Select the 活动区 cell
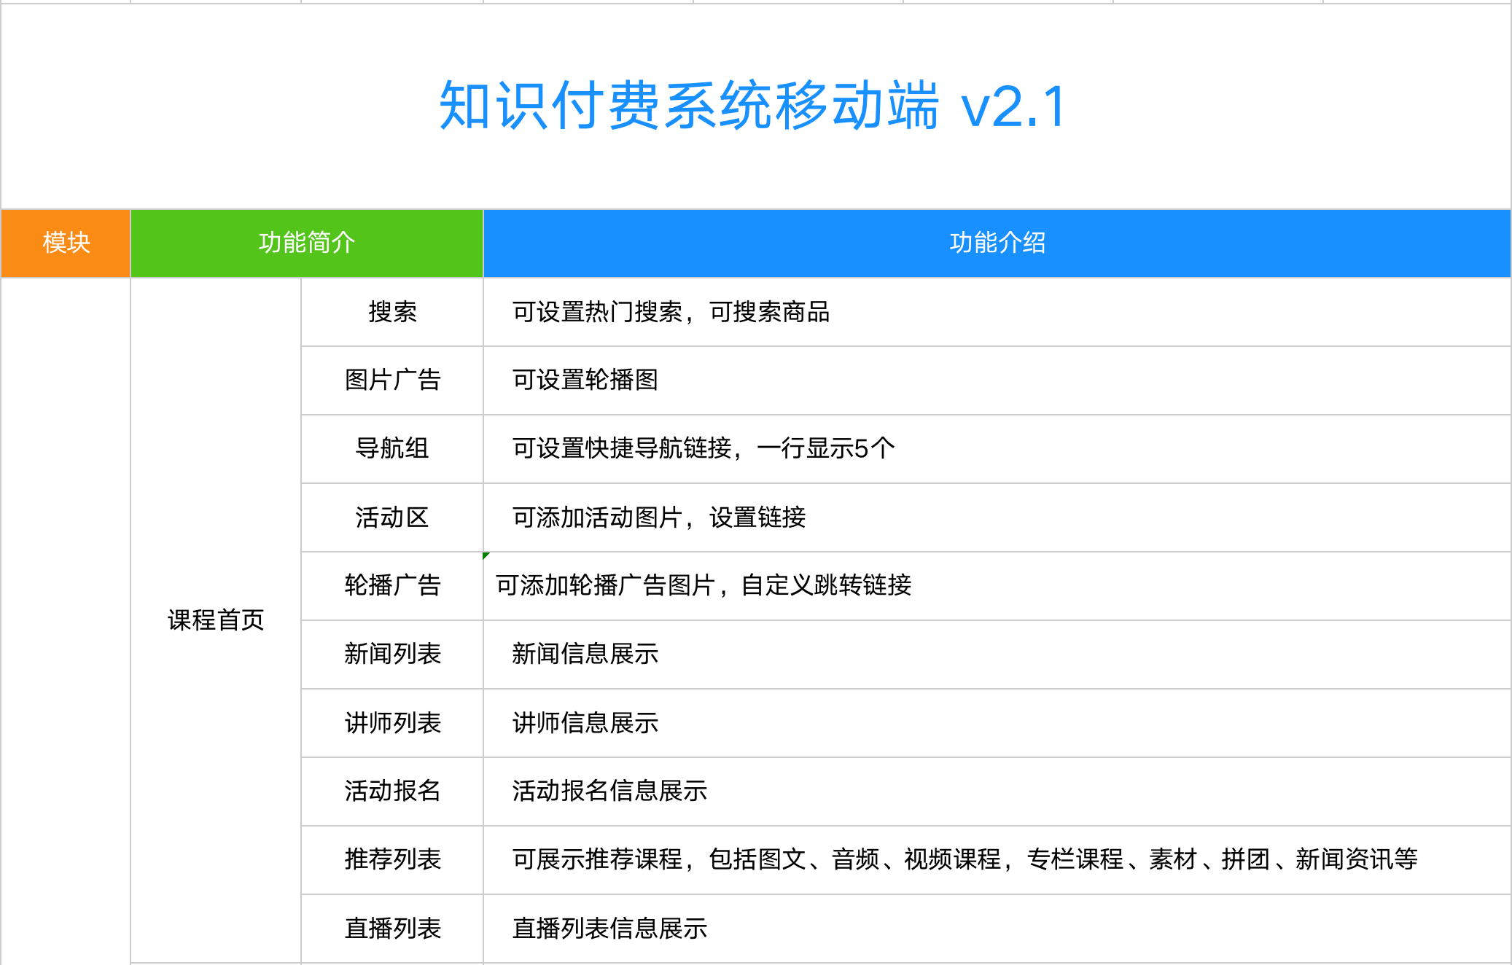The height and width of the screenshot is (965, 1512). point(392,517)
